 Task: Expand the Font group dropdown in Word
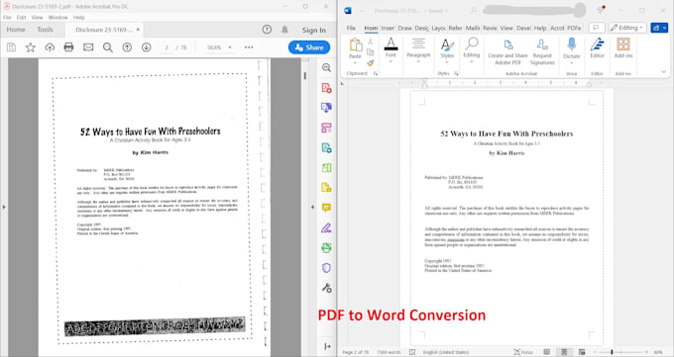point(391,61)
